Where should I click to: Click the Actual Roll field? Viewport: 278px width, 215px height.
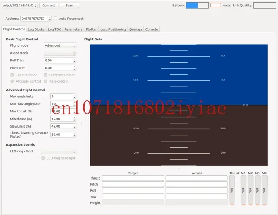[196, 190]
